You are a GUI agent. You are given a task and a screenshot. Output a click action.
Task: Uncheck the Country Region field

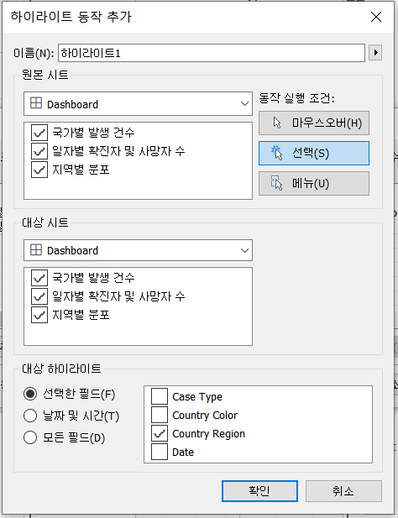160,433
